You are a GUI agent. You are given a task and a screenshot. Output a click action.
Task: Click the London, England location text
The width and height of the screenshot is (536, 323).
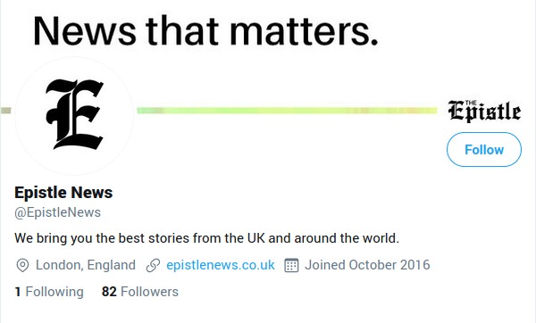[x=86, y=265]
